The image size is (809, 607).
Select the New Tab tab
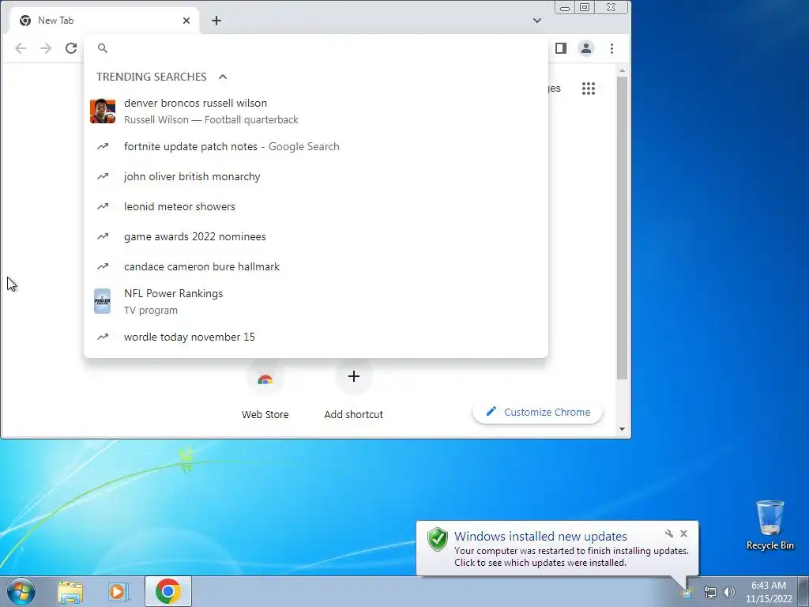(x=104, y=21)
